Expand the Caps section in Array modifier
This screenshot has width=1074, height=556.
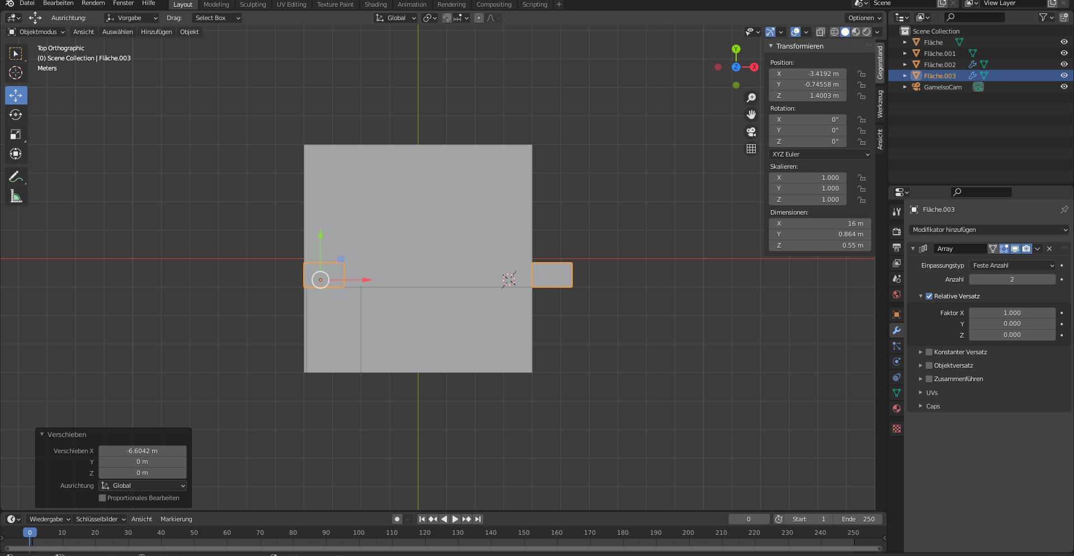[932, 406]
